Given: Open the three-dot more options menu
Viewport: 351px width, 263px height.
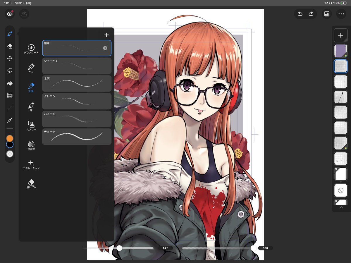Looking at the screenshot, I should pyautogui.click(x=341, y=14).
